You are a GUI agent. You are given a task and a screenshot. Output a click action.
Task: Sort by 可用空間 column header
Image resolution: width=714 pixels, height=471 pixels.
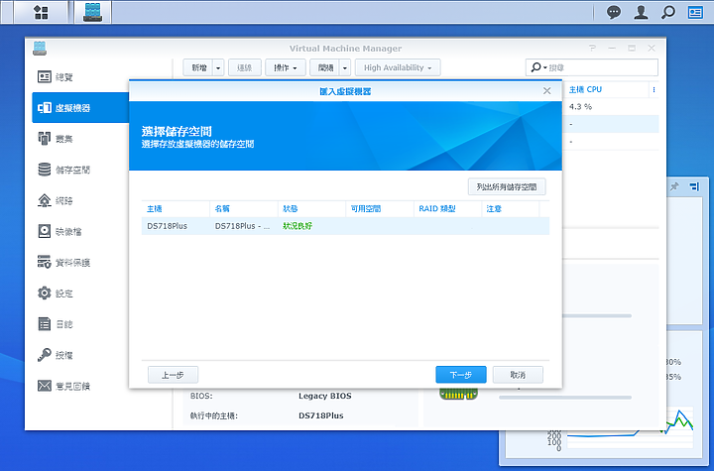(x=379, y=208)
